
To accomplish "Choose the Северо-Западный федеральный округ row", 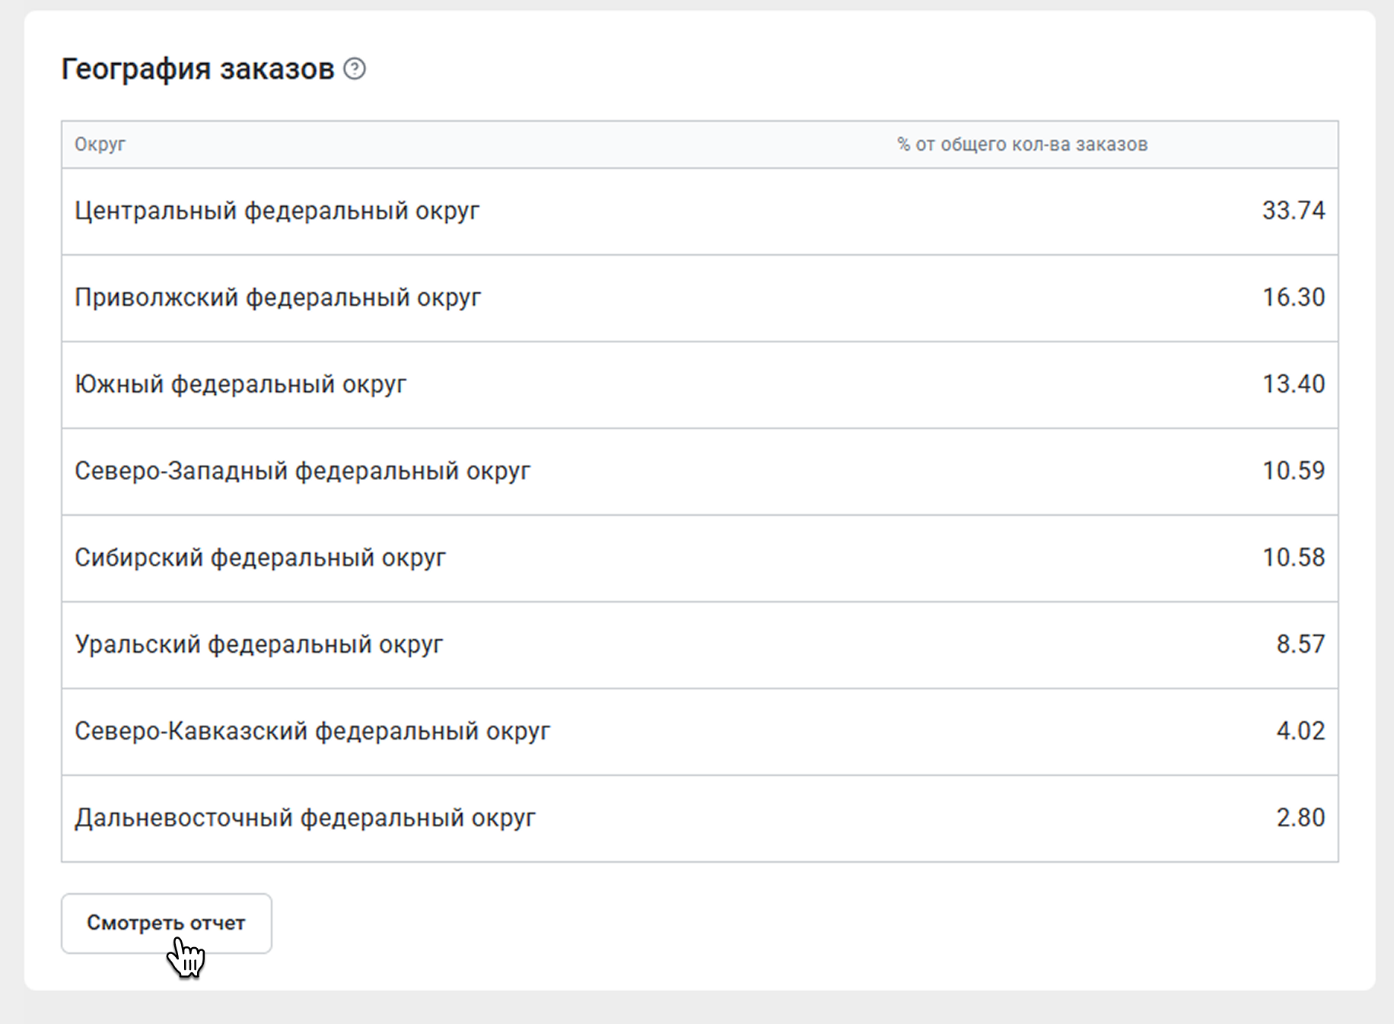I will pos(302,471).
